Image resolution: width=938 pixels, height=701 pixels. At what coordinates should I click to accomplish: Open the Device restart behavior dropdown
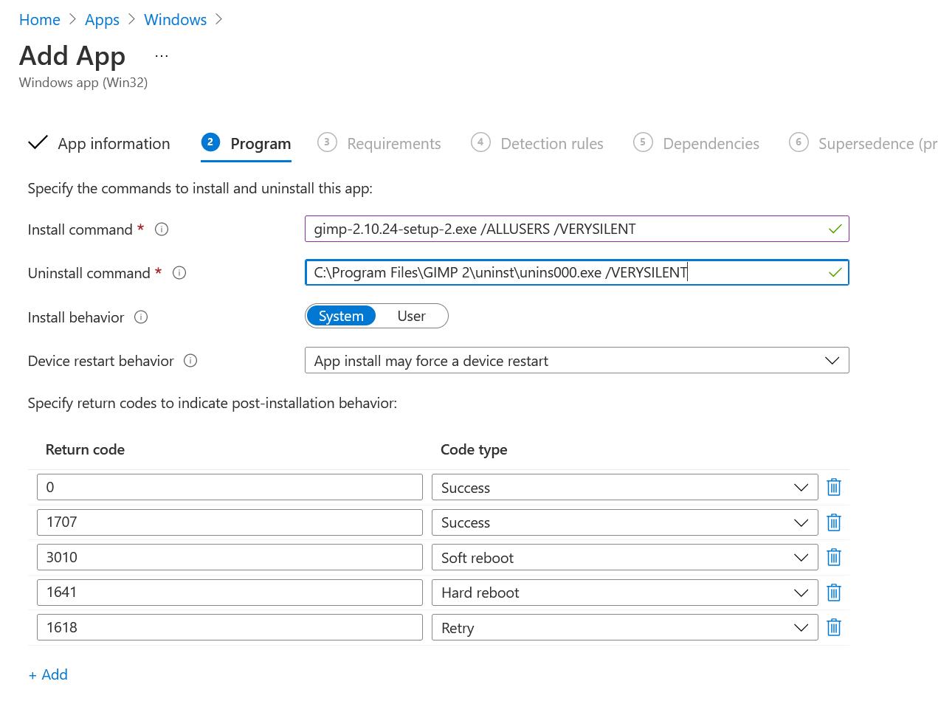[x=576, y=361]
